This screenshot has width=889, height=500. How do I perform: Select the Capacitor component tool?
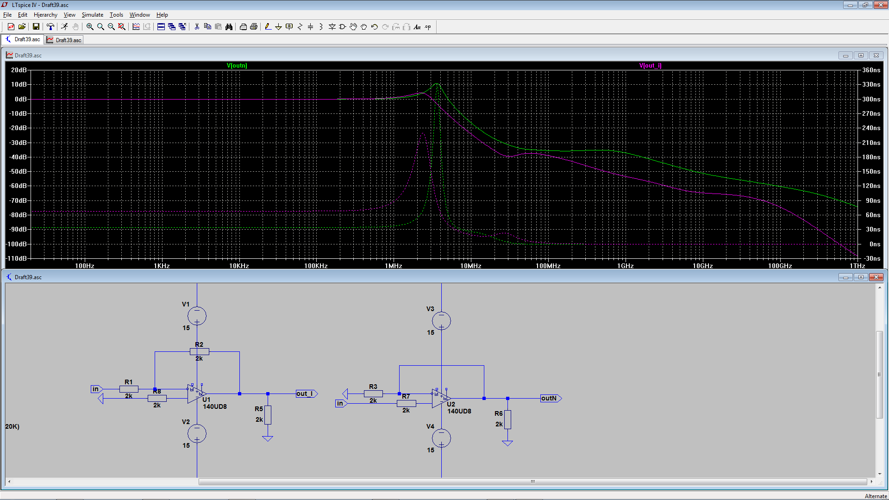click(x=311, y=27)
